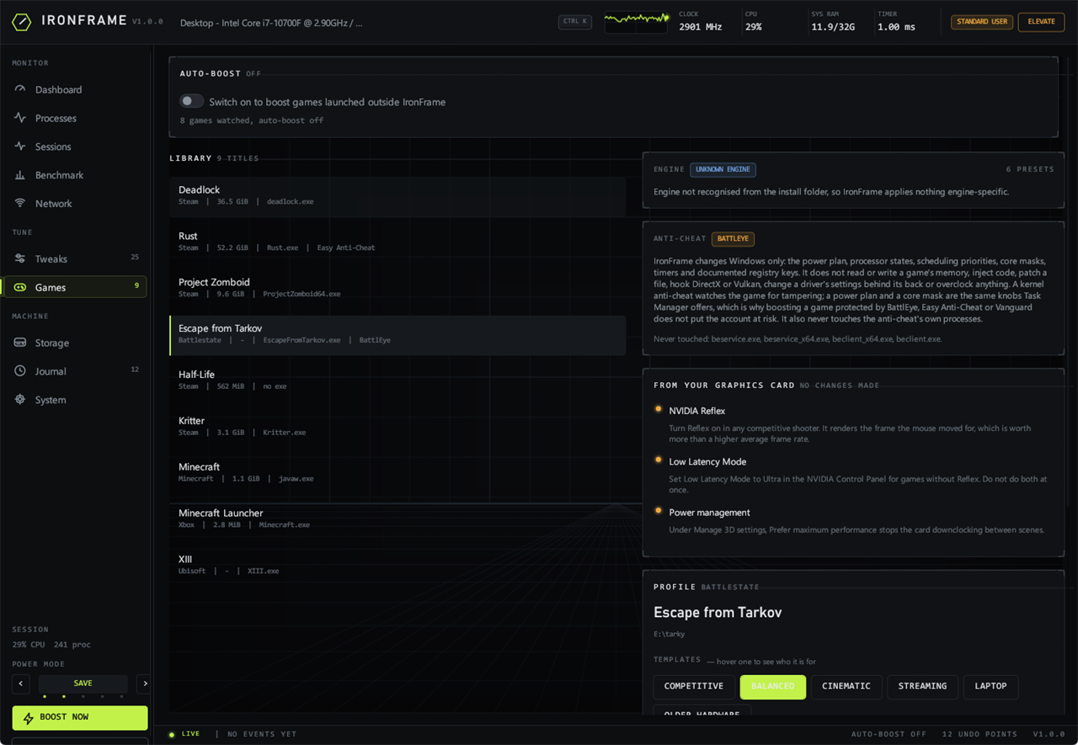Screen dimensions: 1078x745
Task: Go to previous power mode
Action: [x=21, y=684]
